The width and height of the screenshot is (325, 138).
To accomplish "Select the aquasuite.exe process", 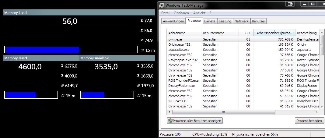I will [243, 50].
